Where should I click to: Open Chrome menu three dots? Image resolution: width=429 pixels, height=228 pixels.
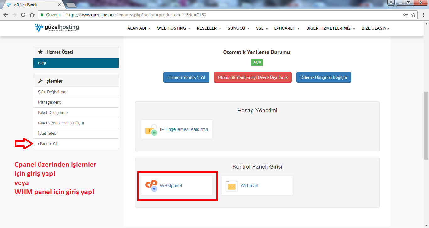[x=423, y=15]
